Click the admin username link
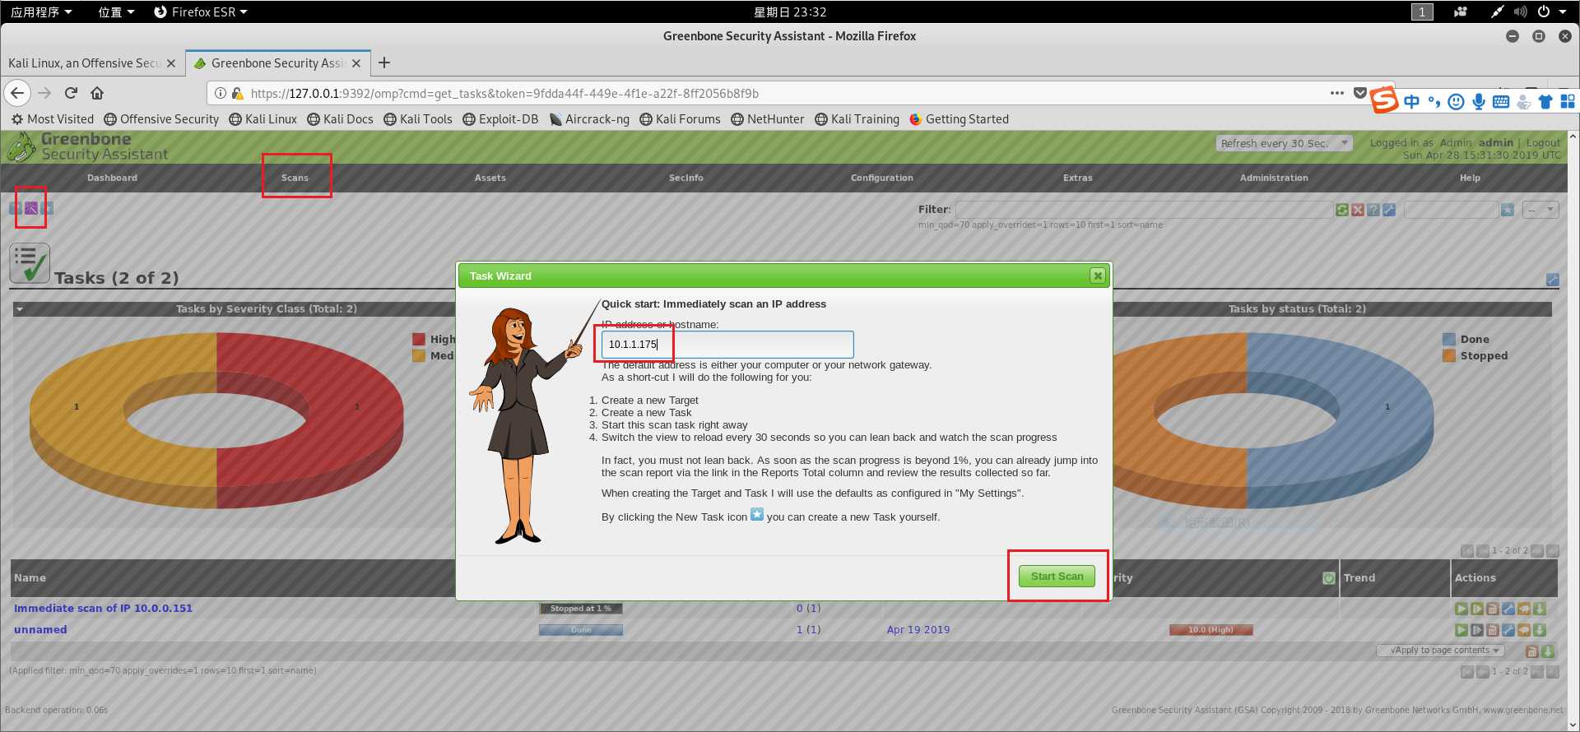The height and width of the screenshot is (732, 1580). click(x=1496, y=142)
